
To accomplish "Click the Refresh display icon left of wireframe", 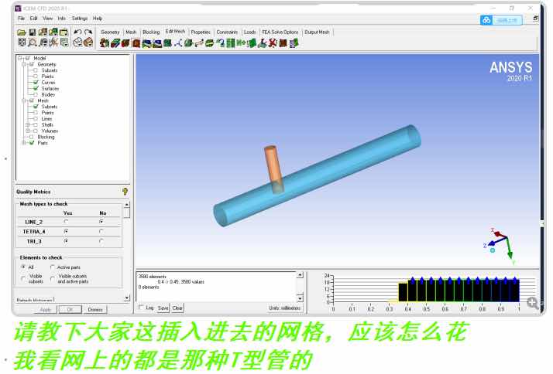I will (64, 42).
